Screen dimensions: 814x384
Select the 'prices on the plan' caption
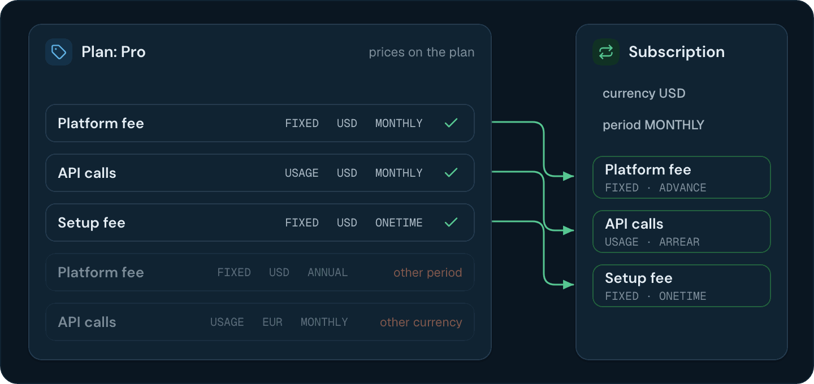click(422, 53)
